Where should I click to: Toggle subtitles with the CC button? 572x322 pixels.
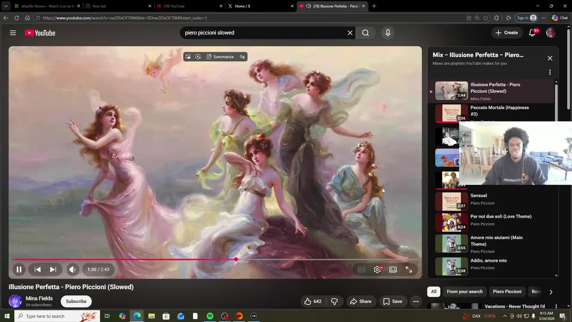pos(362,269)
